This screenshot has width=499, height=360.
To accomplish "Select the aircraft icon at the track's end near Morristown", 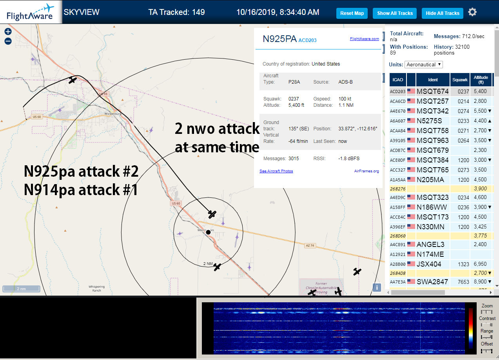I will (212, 214).
